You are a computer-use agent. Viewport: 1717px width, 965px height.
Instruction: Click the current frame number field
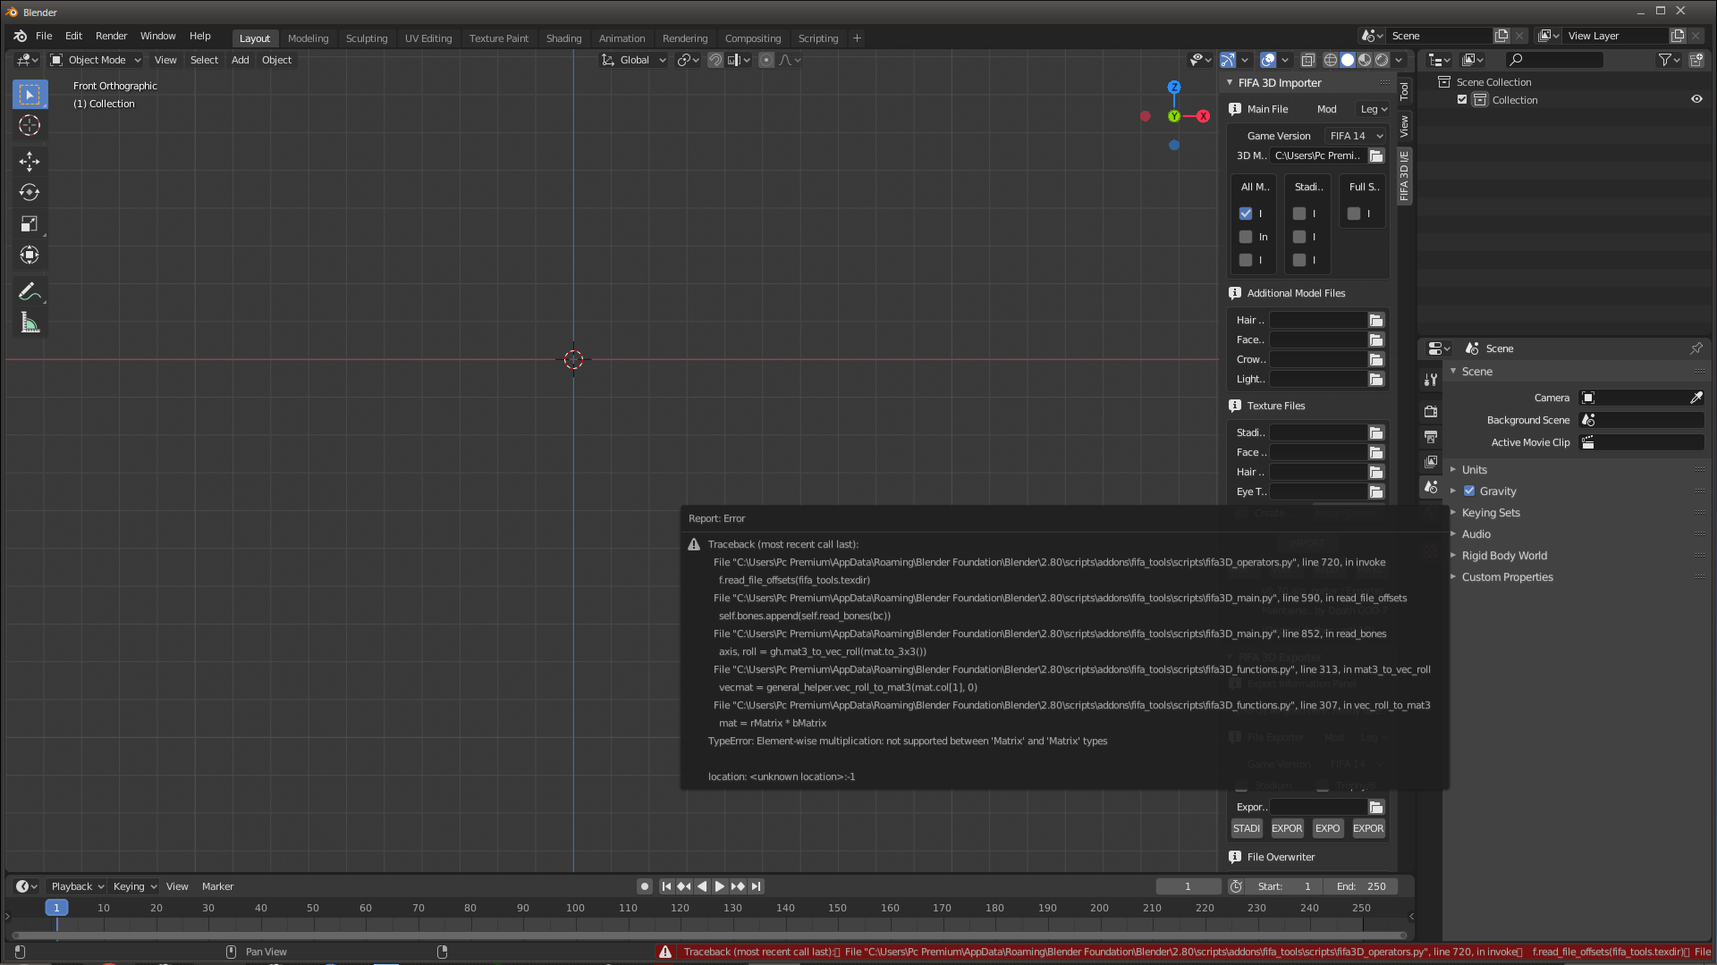coord(1188,886)
